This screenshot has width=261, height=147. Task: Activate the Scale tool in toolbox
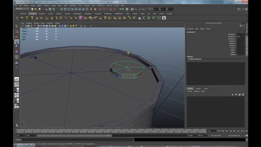coord(16,52)
